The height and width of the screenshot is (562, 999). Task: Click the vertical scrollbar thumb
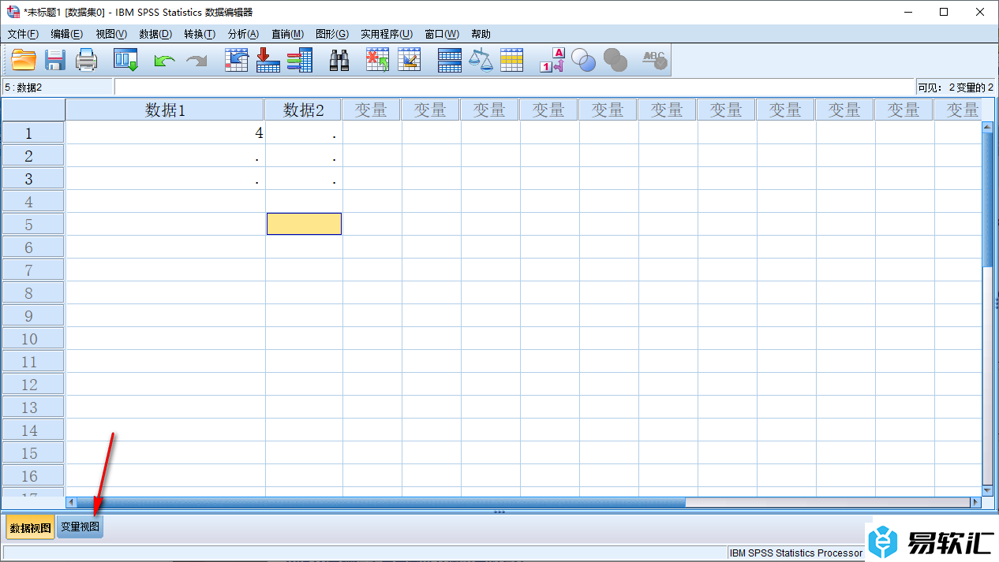click(x=987, y=200)
